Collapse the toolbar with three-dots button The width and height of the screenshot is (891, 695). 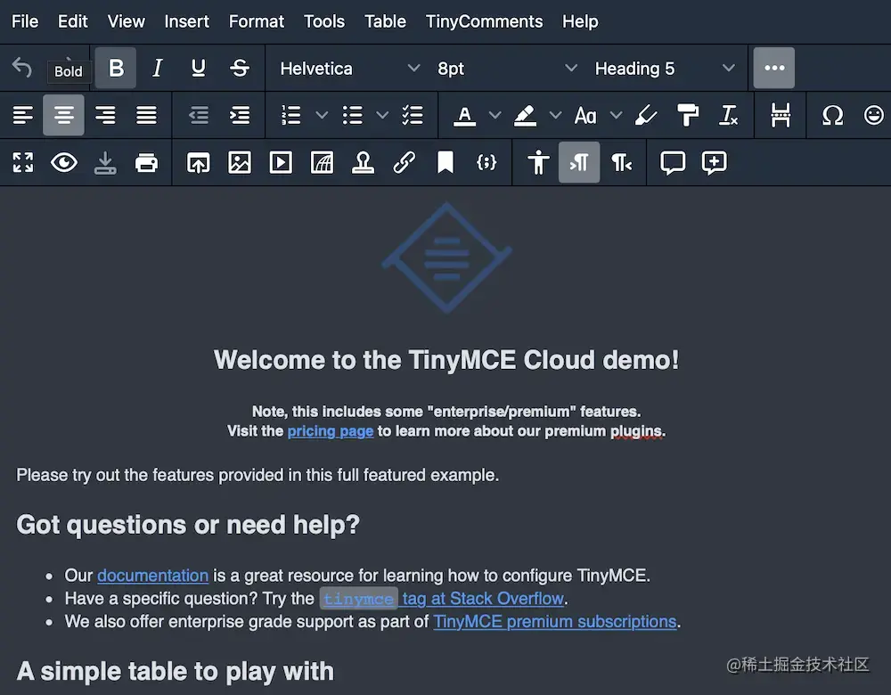tap(774, 68)
